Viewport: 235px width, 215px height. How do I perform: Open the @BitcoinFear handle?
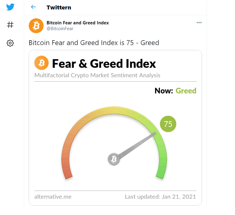point(60,29)
